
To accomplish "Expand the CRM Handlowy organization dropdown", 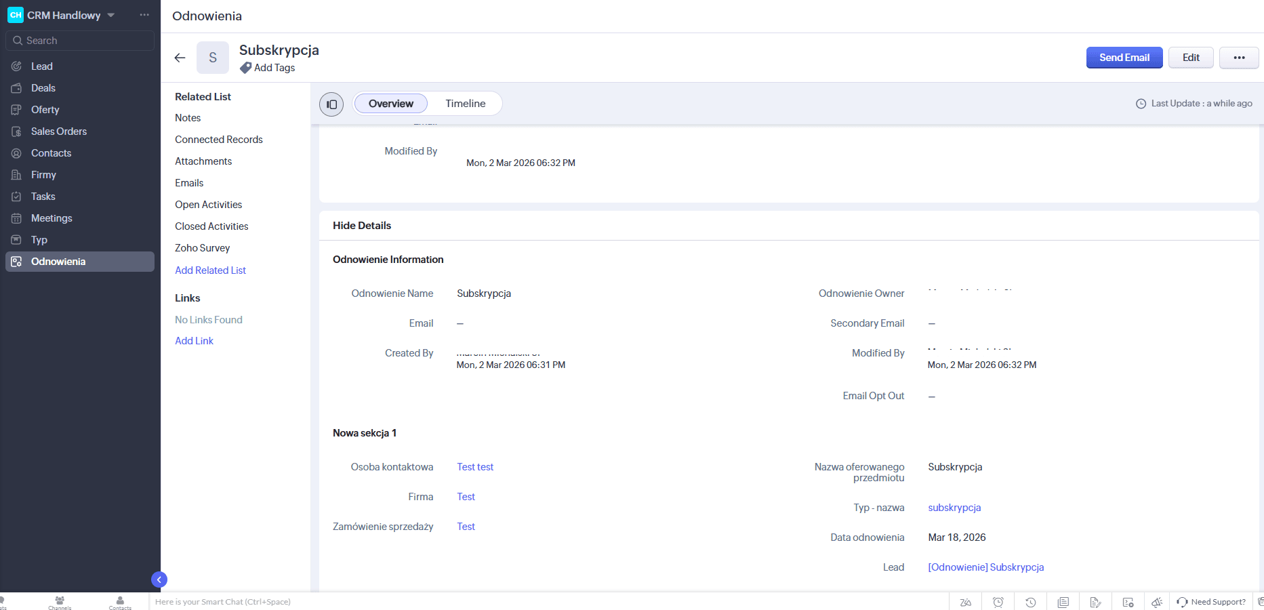I will coord(110,15).
